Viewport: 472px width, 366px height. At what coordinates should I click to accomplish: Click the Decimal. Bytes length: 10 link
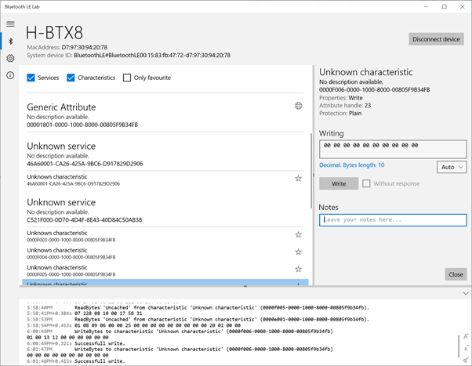point(351,165)
